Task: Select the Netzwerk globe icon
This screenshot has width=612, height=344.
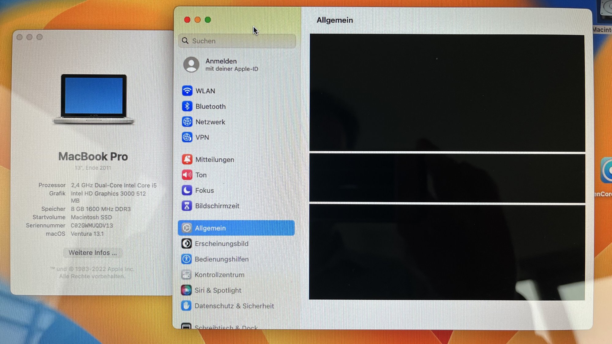Action: tap(187, 122)
